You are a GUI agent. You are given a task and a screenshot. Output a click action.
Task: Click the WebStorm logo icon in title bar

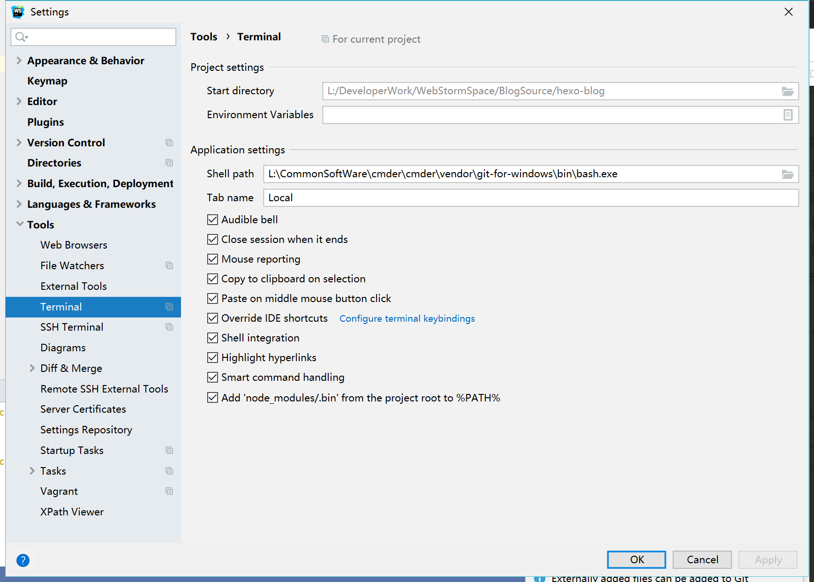click(18, 12)
